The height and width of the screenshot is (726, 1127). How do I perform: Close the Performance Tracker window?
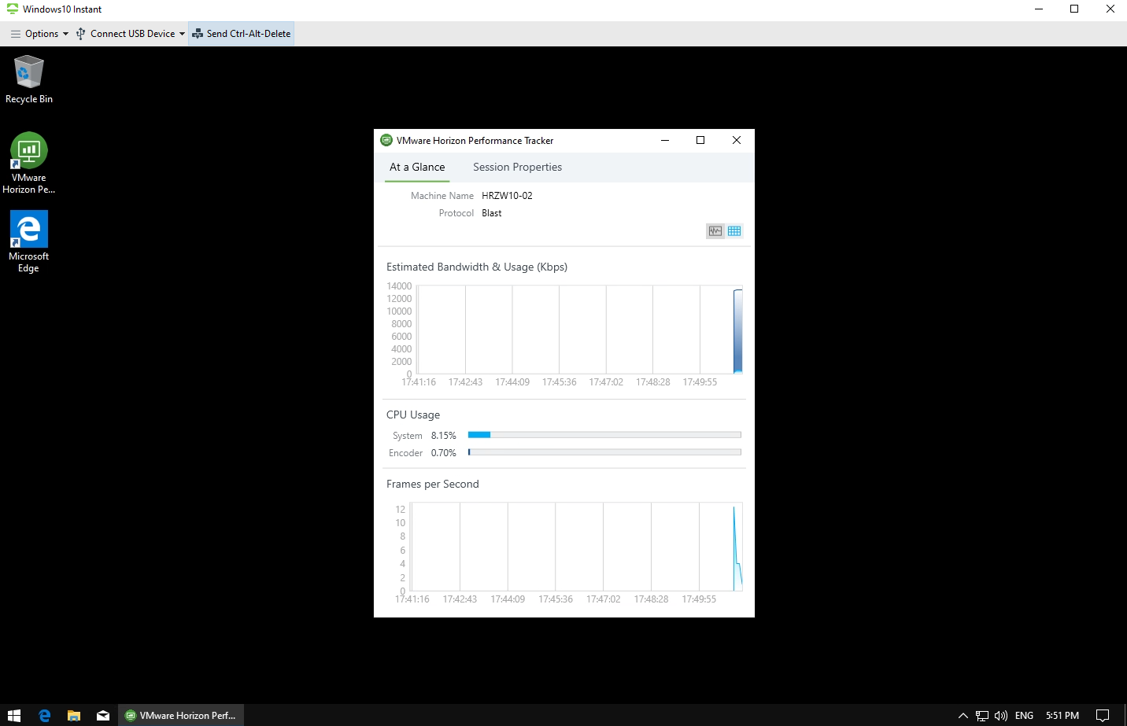pos(737,140)
